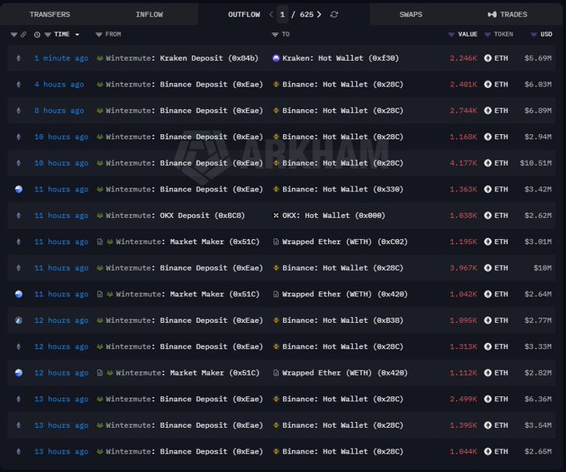Go to next page with right chevron
Viewport: 566px width, 472px height.
point(319,14)
